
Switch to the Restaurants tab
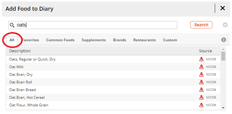click(x=144, y=40)
